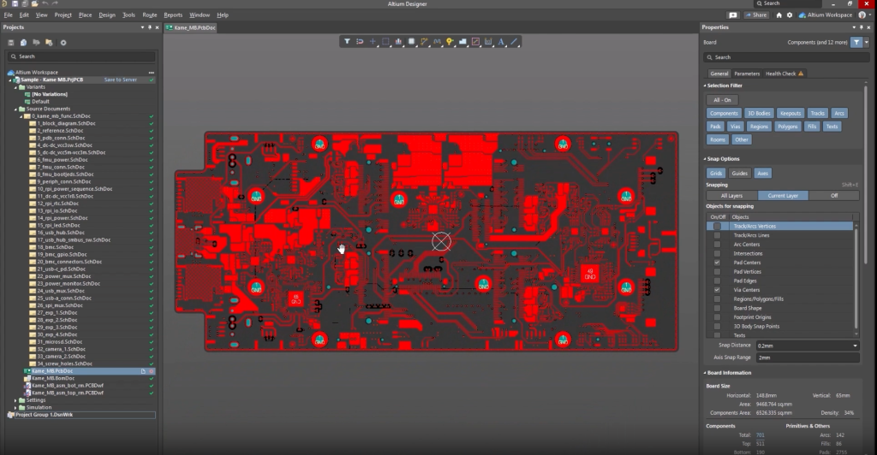The width and height of the screenshot is (877, 455).
Task: Choose the interactive routing tool in Active Bar
Action: (x=424, y=41)
